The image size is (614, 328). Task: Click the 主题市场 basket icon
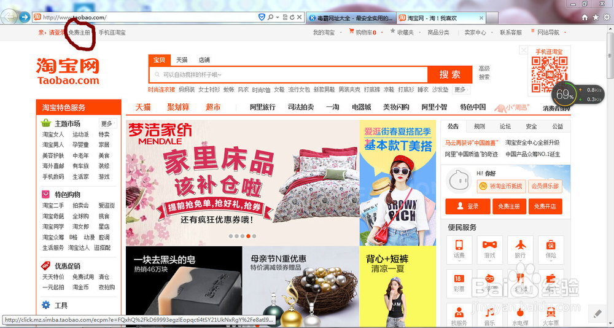pyautogui.click(x=46, y=123)
